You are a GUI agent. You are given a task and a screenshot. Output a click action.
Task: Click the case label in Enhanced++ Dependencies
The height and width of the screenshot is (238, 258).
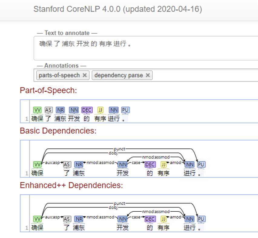[x=136, y=217]
